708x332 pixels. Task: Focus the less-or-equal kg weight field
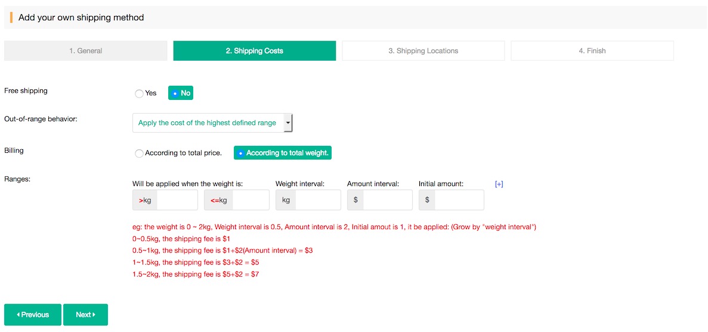click(251, 201)
